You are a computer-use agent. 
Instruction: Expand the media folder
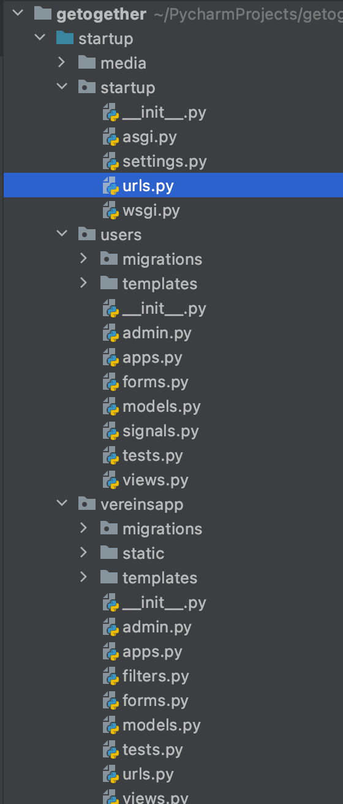(62, 63)
